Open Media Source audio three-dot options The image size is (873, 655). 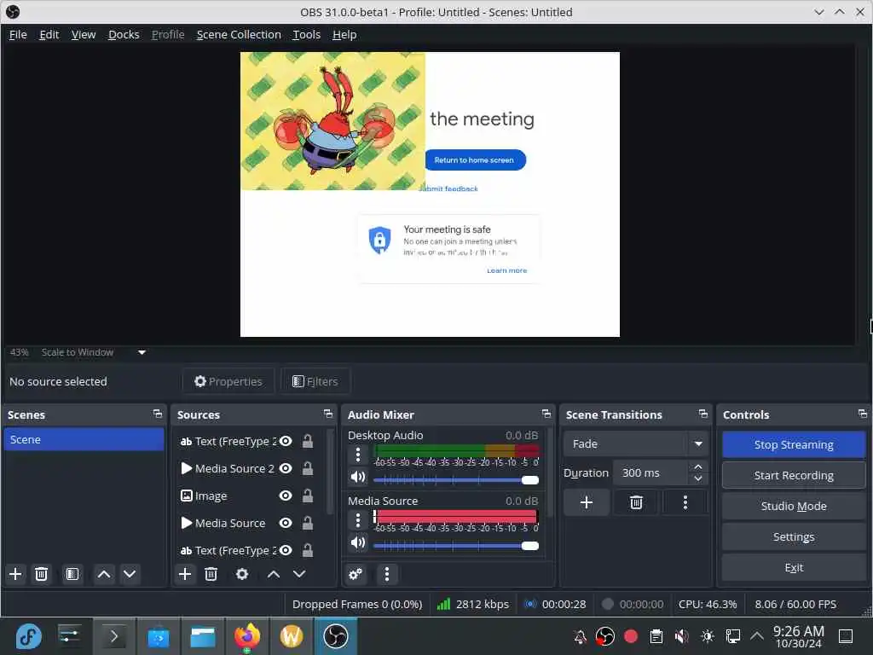point(358,521)
